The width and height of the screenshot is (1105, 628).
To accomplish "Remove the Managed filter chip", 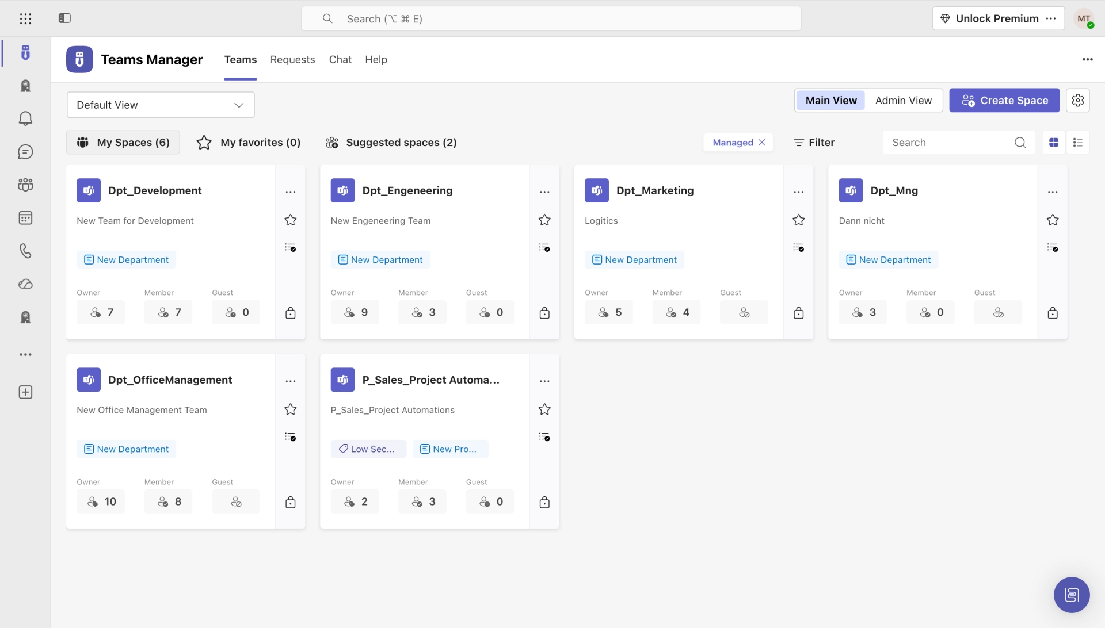I will (x=762, y=142).
